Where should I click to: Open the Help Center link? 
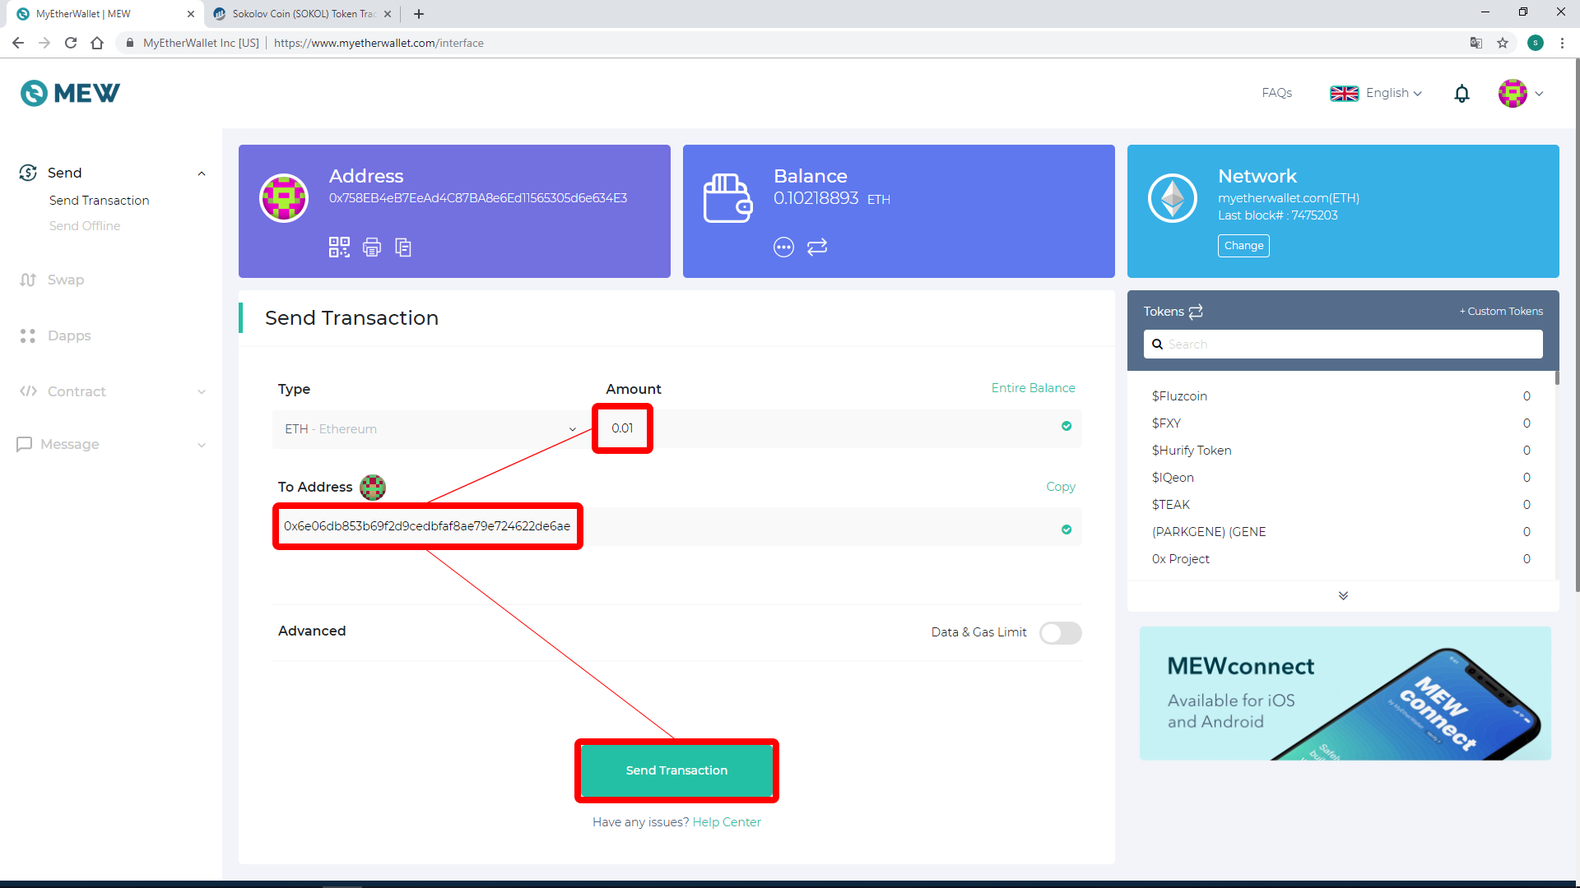[x=727, y=822]
